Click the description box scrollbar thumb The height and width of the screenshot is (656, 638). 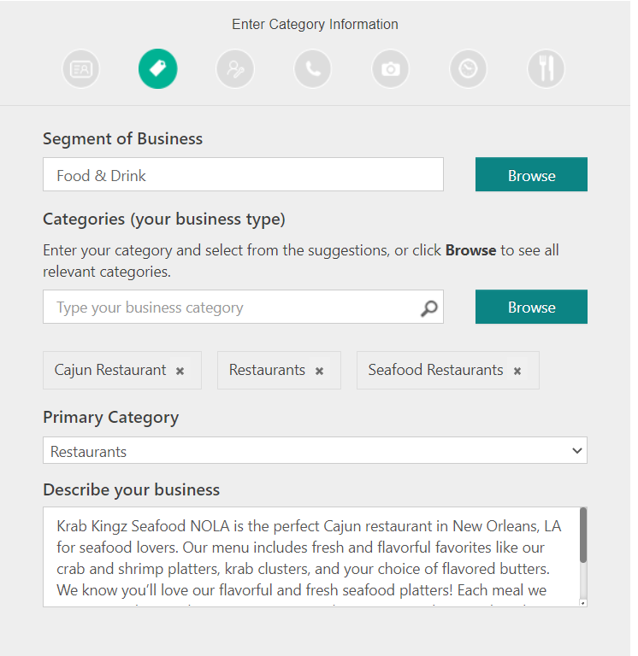click(583, 535)
